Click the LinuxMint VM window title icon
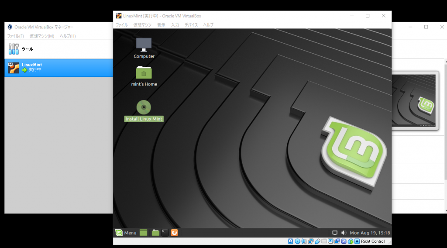The height and width of the screenshot is (248, 447). pyautogui.click(x=119, y=16)
